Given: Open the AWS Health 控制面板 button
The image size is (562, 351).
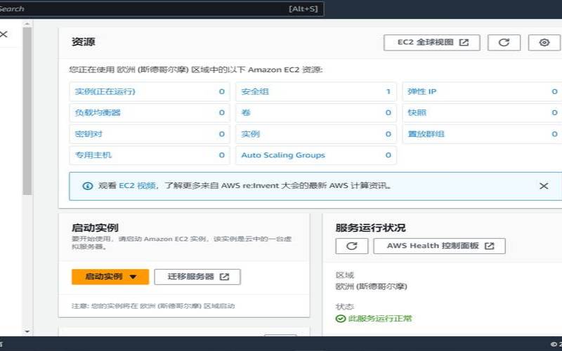Looking at the screenshot, I should point(440,246).
